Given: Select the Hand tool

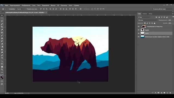Looking at the screenshot, I should (2, 67).
